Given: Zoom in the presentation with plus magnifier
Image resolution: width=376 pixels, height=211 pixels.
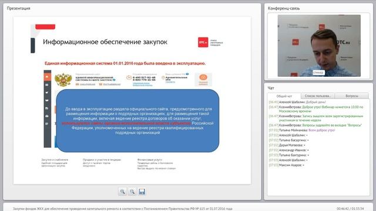Looking at the screenshot, I should pyautogui.click(x=123, y=192).
